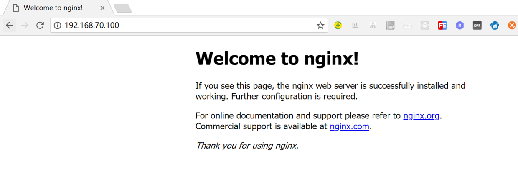Open the nginx.com link
Viewport: 518px width, 182px height.
349,126
